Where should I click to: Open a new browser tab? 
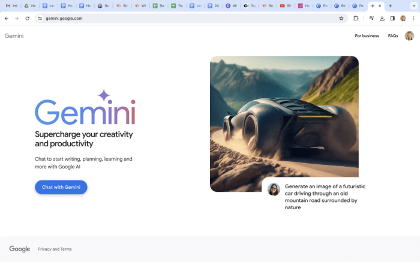tap(390, 5)
